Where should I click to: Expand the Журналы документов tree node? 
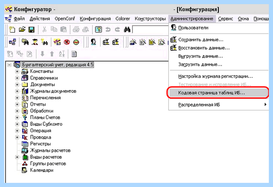(17, 91)
